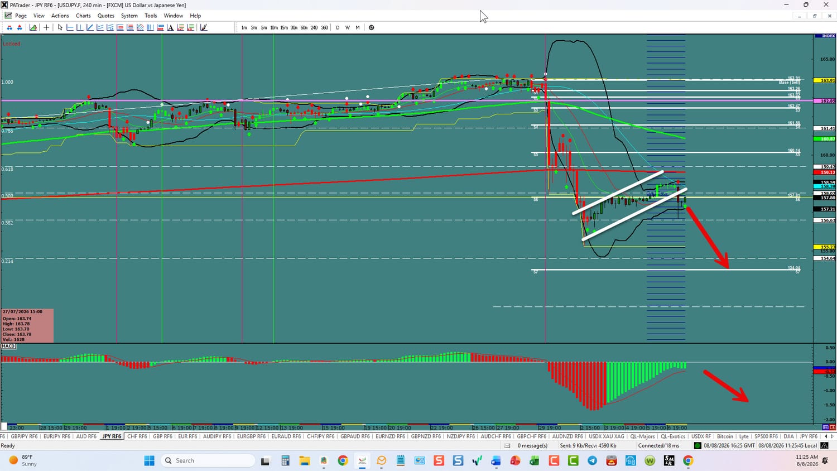Image resolution: width=837 pixels, height=471 pixels.
Task: Click the Windows taskbar Search box
Action: click(208, 460)
